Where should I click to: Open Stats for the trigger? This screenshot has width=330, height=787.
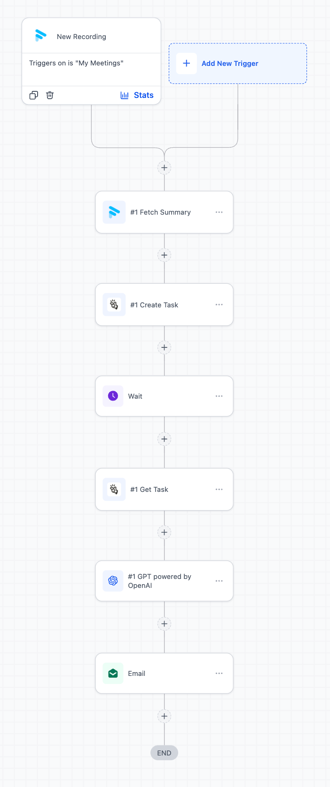click(x=137, y=95)
